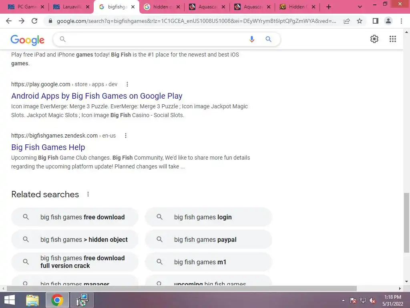Viewport: 410px width, 308px height.
Task: Click the horizontal scrollbar thumb
Action: (x=182, y=288)
